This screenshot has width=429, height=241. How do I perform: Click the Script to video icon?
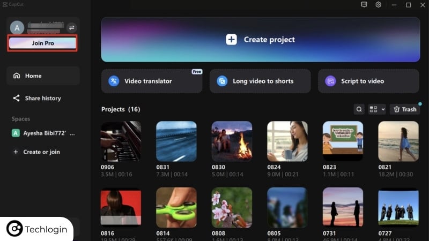[330, 81]
